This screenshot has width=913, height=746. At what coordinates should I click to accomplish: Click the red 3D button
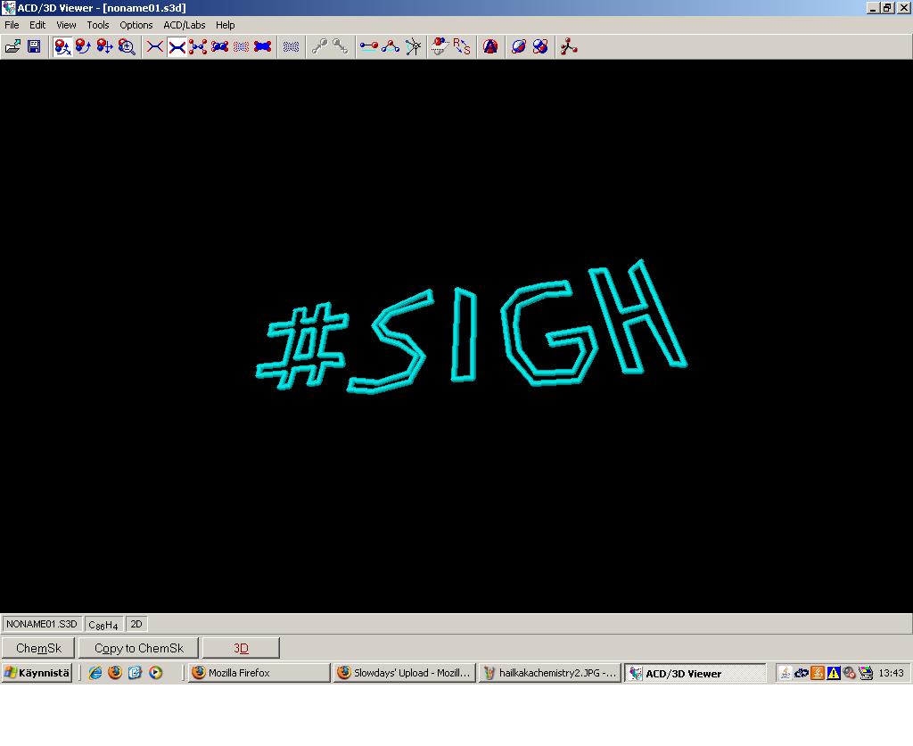click(241, 648)
